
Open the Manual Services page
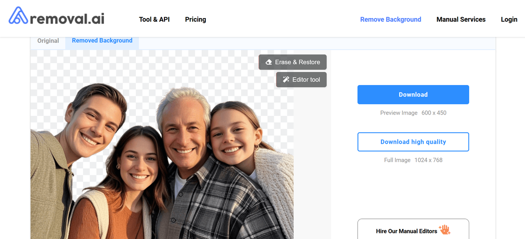(x=461, y=19)
